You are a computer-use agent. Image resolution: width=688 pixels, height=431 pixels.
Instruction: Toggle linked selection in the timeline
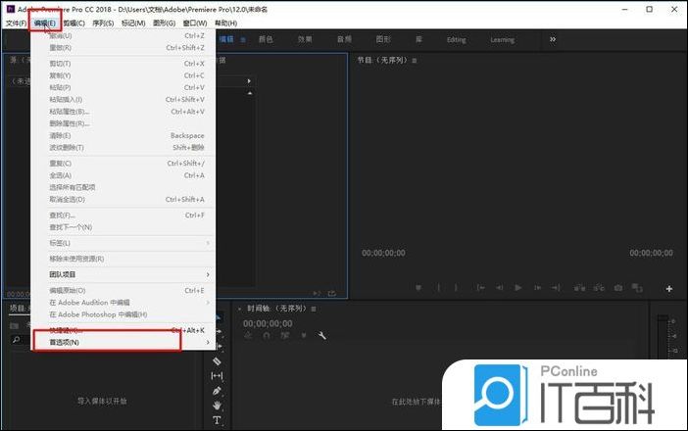(x=285, y=335)
